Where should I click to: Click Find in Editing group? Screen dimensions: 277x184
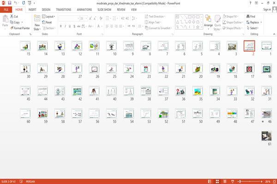(x=251, y=17)
